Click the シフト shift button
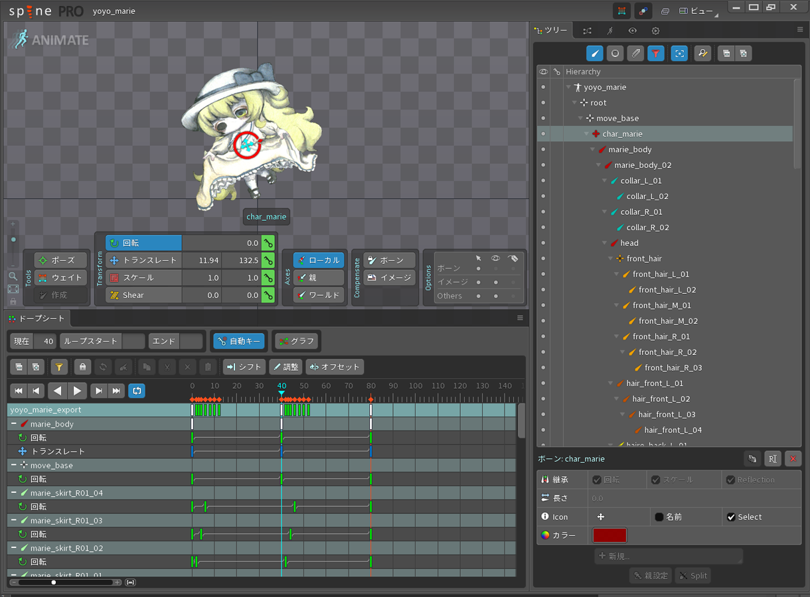810x597 pixels. pos(244,367)
